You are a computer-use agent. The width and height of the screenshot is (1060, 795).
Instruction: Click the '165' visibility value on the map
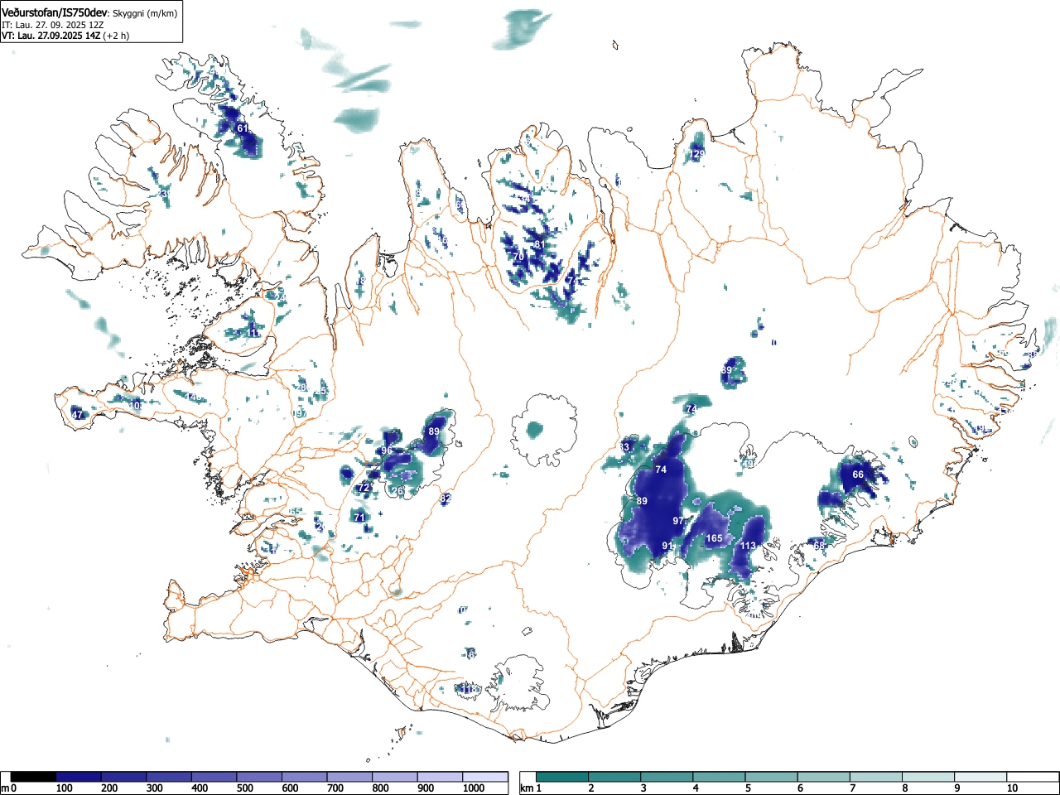714,538
